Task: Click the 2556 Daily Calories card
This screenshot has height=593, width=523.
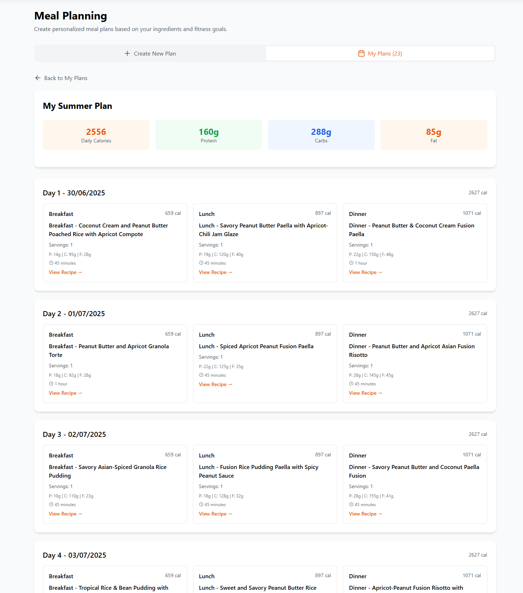Action: (96, 135)
